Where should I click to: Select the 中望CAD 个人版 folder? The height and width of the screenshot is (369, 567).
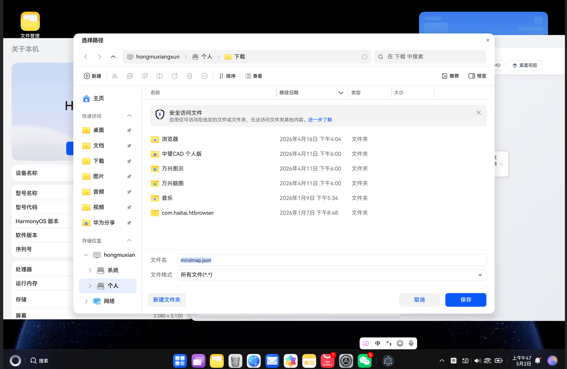(176, 154)
